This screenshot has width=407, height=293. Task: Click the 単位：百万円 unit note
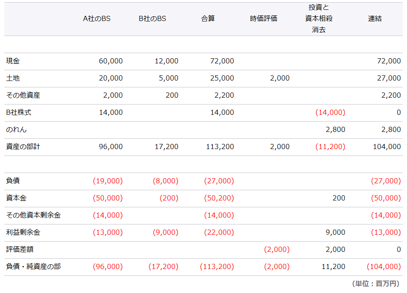coord(375,284)
